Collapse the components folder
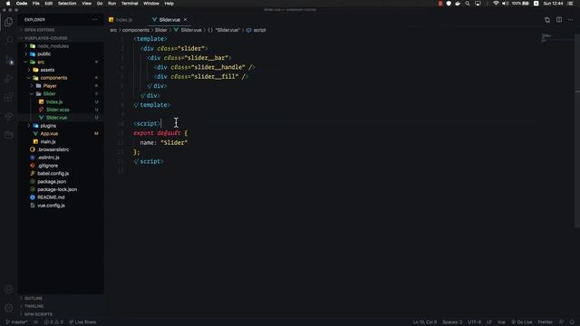This screenshot has width=580, height=326. [x=53, y=78]
